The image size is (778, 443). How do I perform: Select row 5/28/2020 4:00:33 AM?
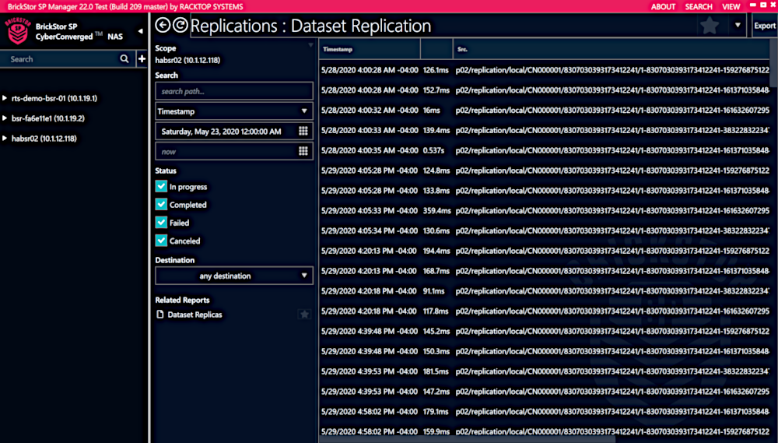[x=545, y=130]
